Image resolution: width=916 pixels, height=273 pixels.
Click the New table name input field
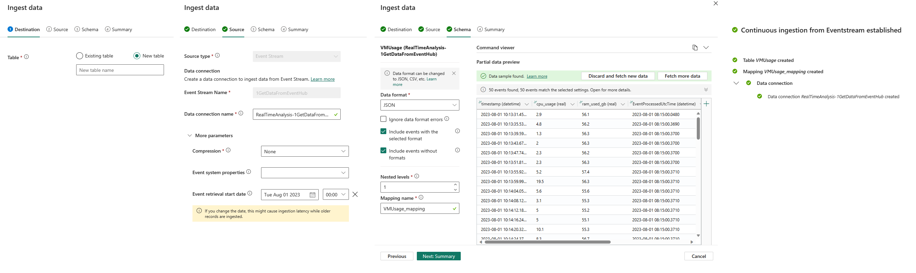[120, 70]
